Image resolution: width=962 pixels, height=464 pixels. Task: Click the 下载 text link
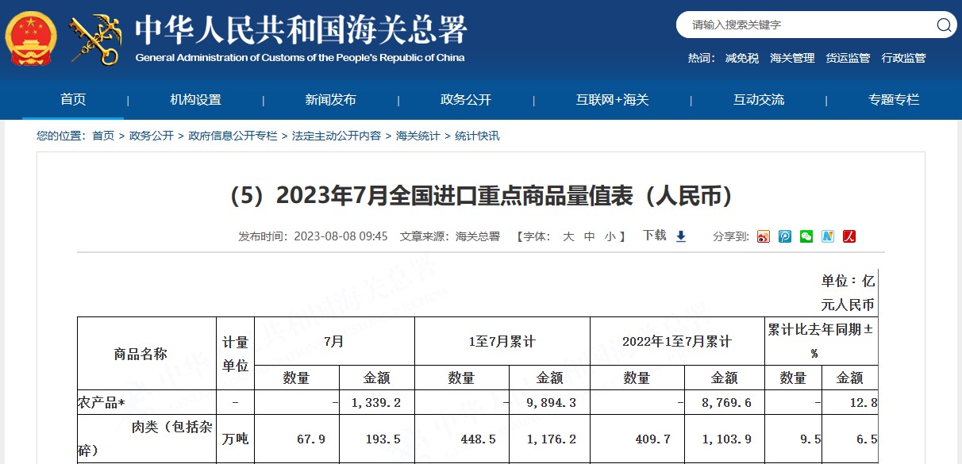(655, 236)
